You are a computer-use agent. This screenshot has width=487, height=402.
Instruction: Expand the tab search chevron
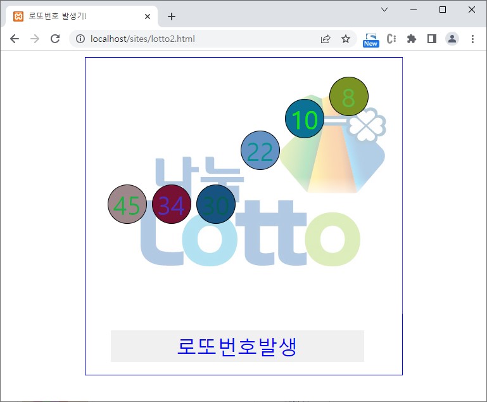point(384,10)
